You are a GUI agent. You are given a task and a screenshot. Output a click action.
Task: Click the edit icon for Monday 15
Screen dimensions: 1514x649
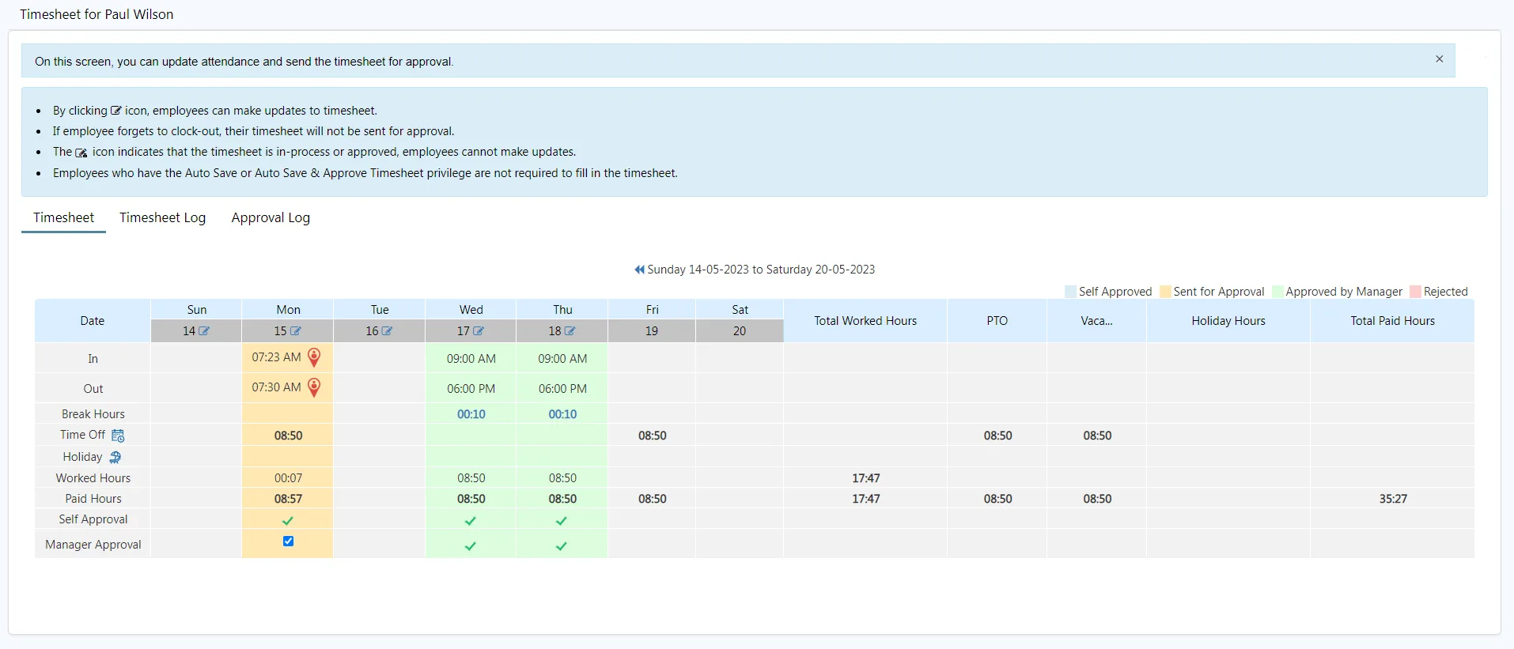tap(296, 331)
